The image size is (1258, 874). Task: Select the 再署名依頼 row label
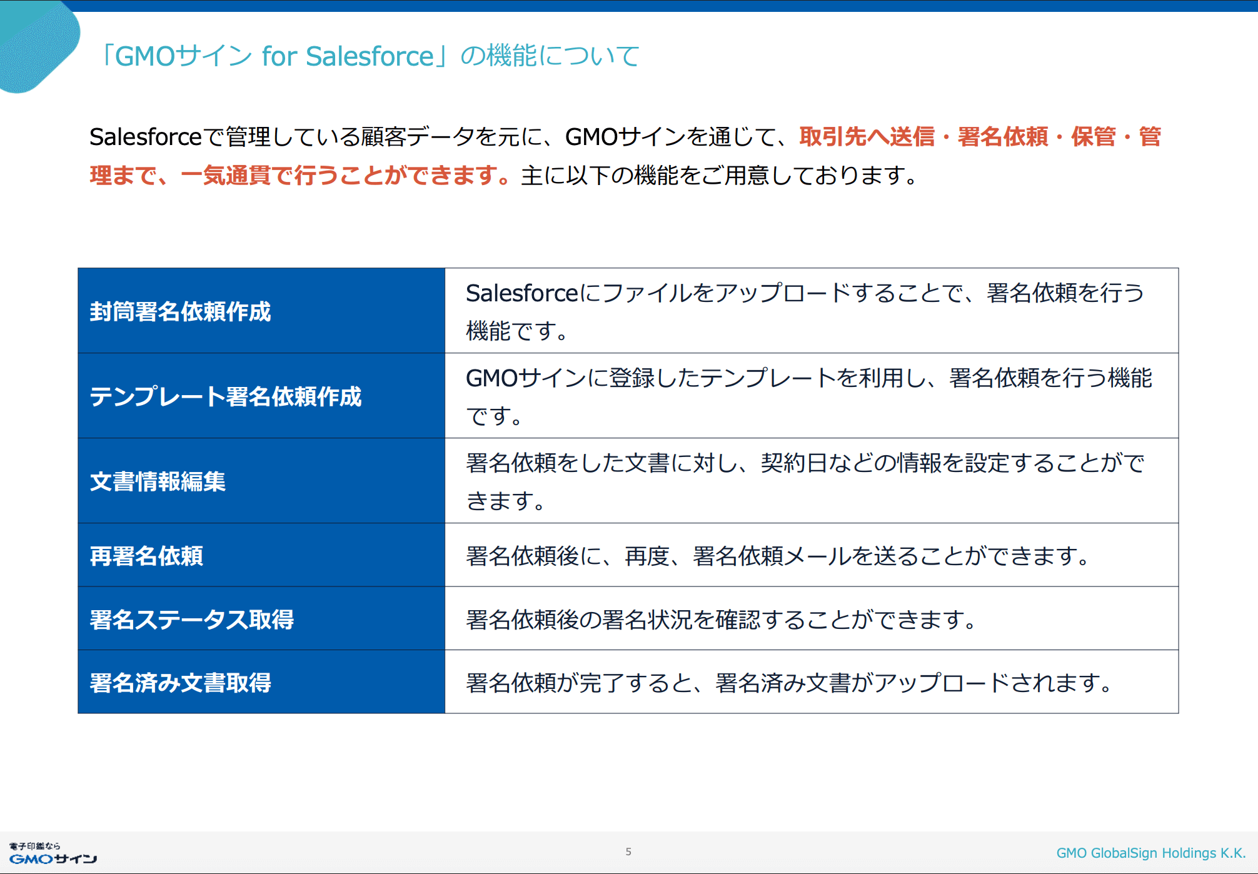point(146,556)
